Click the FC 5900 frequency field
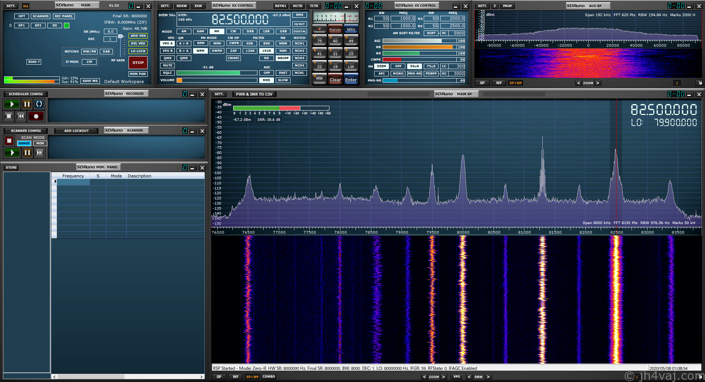The width and height of the screenshot is (705, 382). point(457,33)
